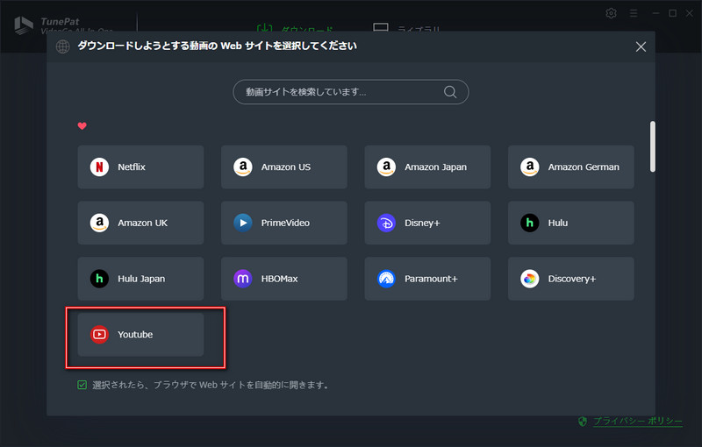Click the Amazon German logo icon
This screenshot has width=702, height=447.
click(x=530, y=167)
